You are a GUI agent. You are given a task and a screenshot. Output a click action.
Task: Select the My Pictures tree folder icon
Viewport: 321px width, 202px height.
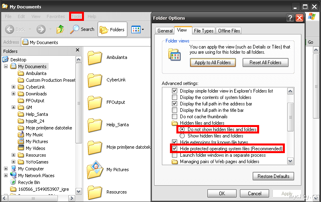20,141
